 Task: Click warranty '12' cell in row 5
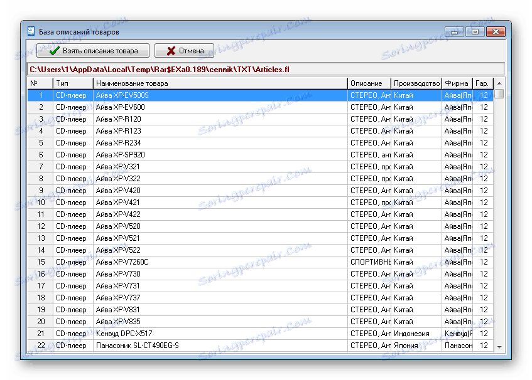tap(483, 143)
